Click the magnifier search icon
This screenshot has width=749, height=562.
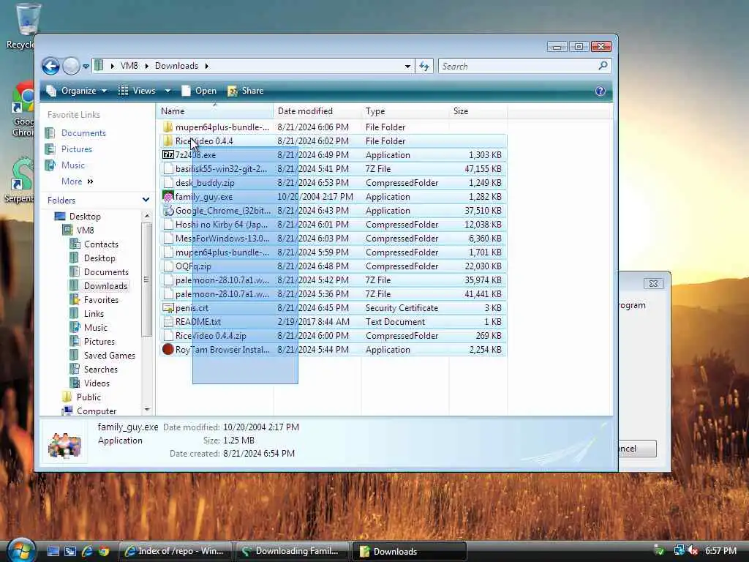pos(603,65)
